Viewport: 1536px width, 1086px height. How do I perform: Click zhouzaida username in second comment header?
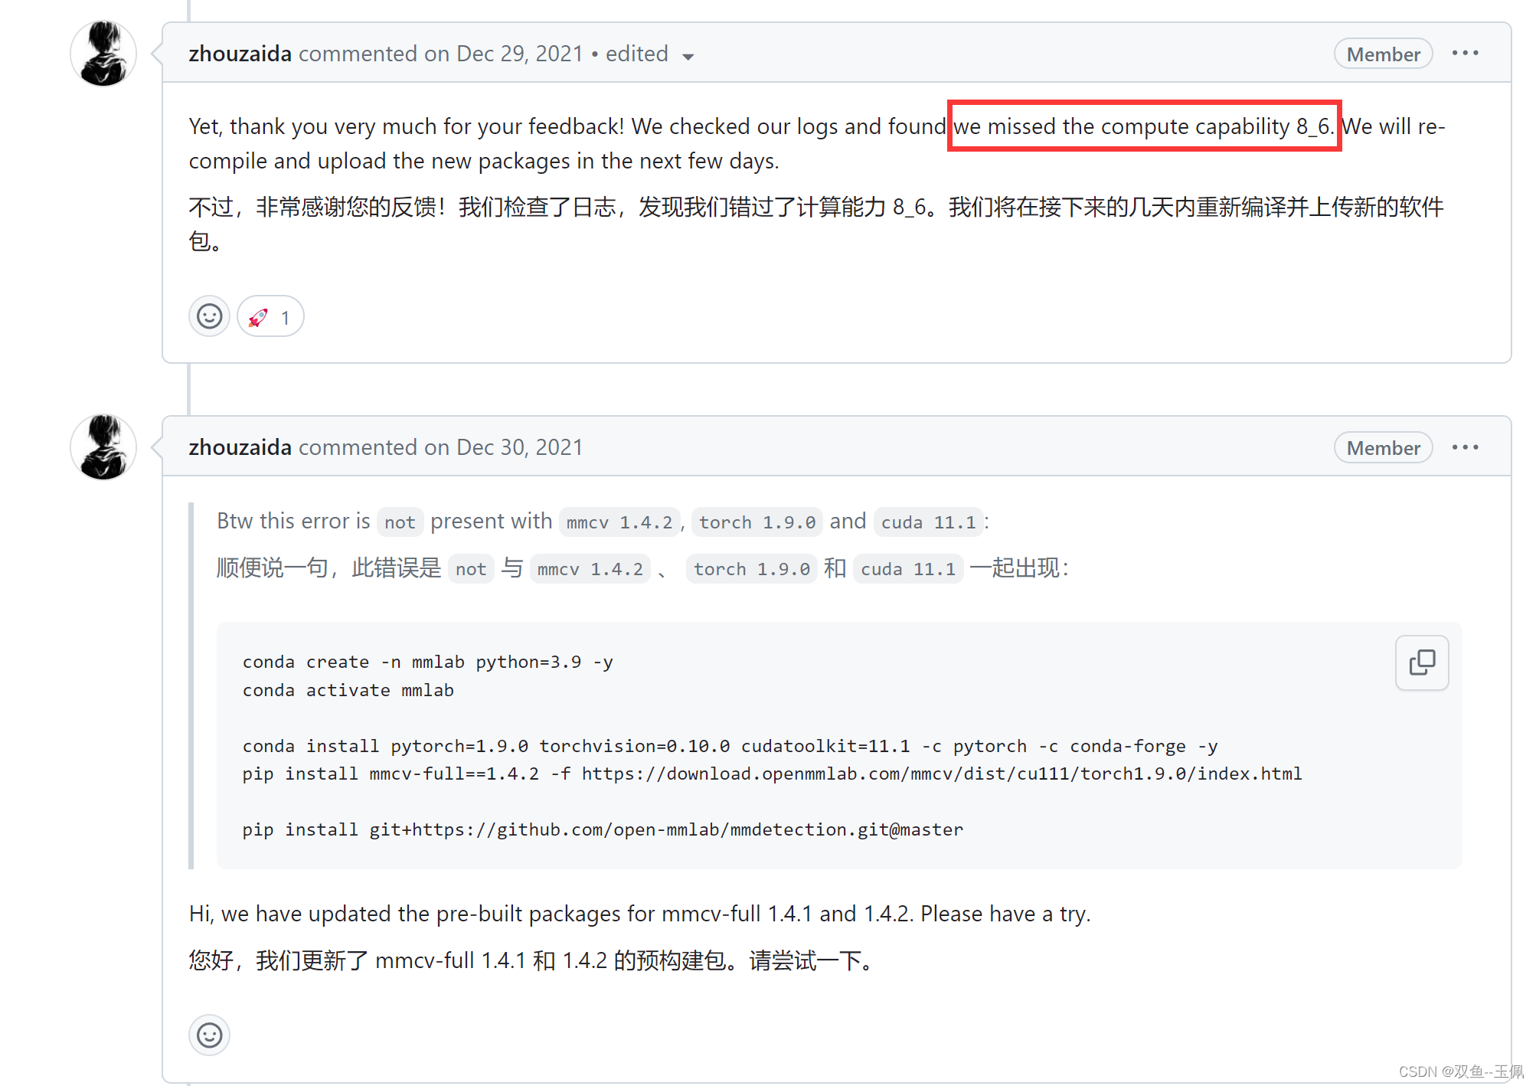pyautogui.click(x=240, y=447)
